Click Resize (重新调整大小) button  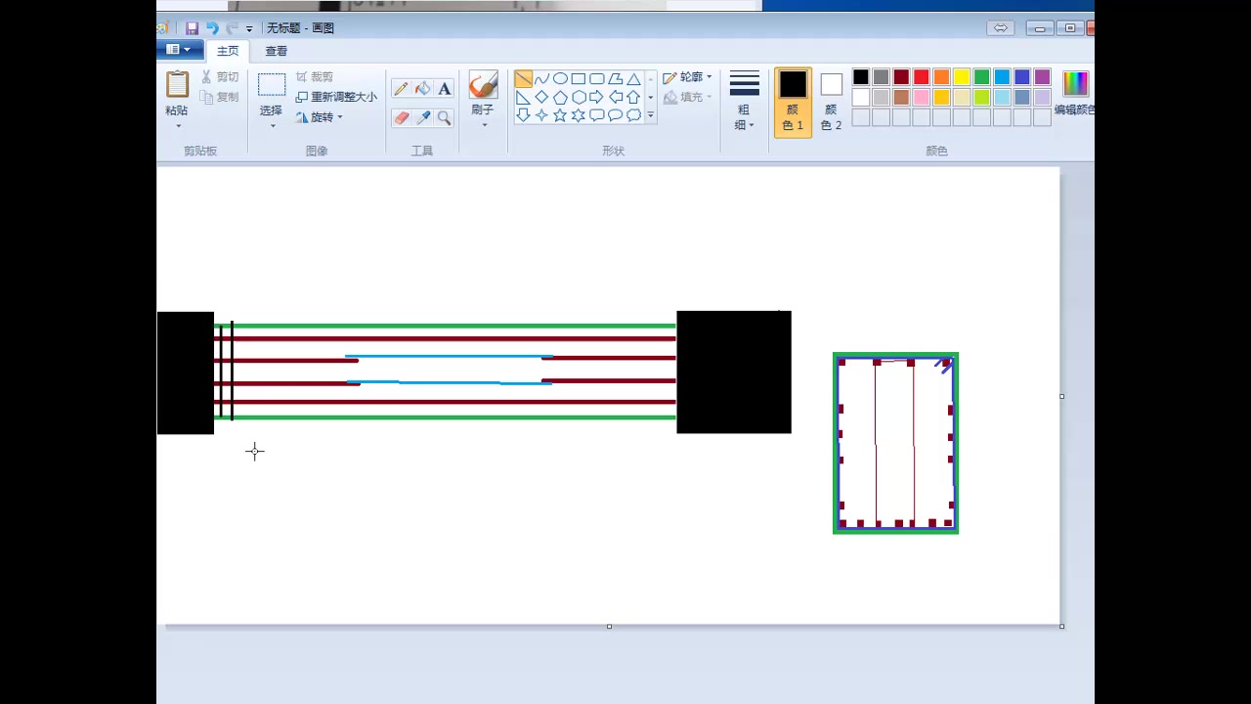coord(336,97)
